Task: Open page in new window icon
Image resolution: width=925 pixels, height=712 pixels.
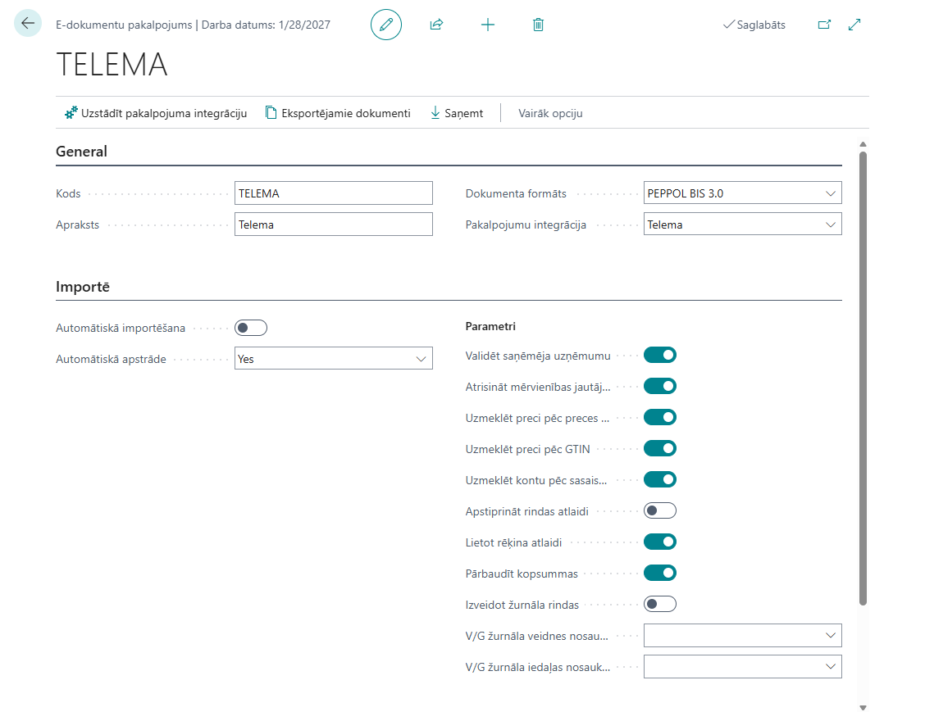Action: coord(824,25)
